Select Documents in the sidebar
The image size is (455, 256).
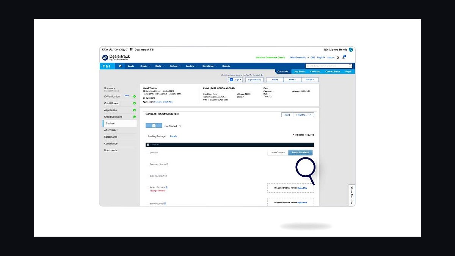pyautogui.click(x=110, y=151)
